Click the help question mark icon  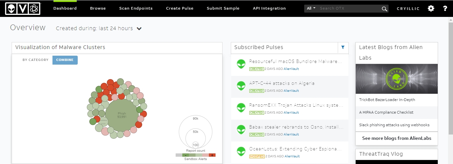pos(445,8)
